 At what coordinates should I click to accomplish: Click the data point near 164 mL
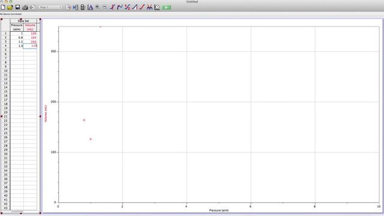[84, 120]
